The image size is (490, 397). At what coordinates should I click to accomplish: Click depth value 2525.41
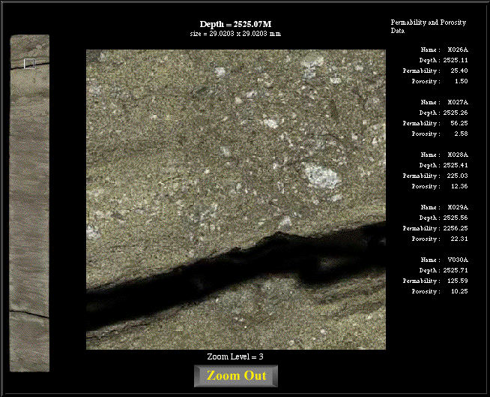pyautogui.click(x=456, y=165)
